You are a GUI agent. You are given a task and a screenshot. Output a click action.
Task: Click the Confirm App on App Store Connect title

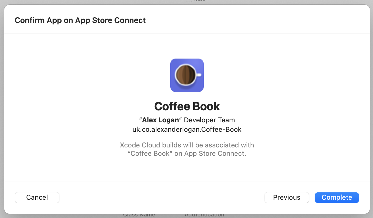coord(80,20)
